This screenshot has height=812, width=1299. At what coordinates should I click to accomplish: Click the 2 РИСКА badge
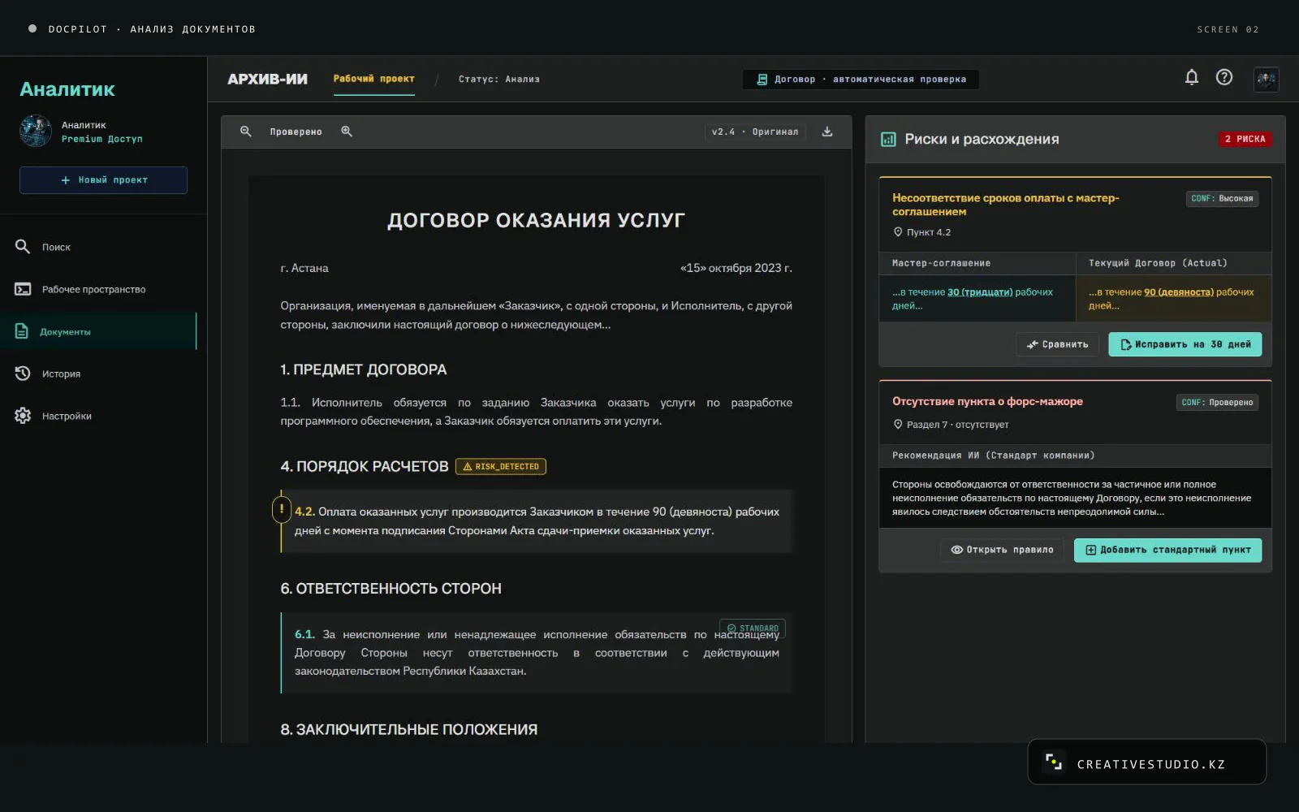1245,139
